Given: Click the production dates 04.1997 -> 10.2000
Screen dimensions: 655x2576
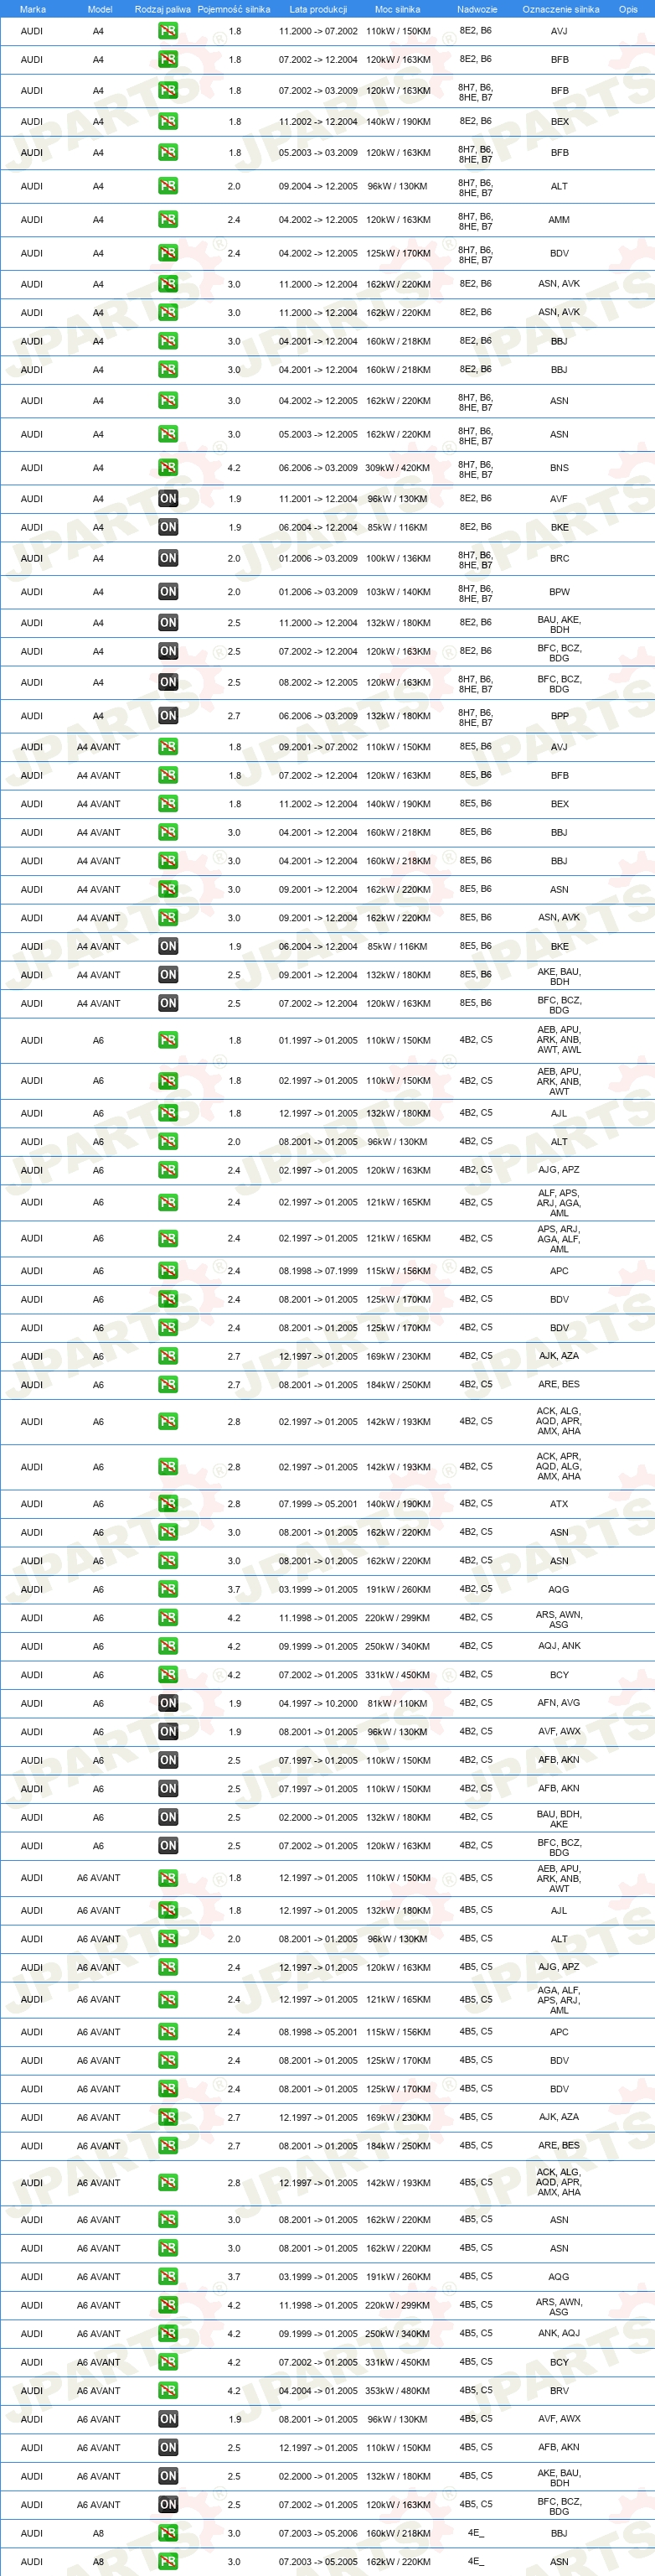Looking at the screenshot, I should (x=317, y=1703).
